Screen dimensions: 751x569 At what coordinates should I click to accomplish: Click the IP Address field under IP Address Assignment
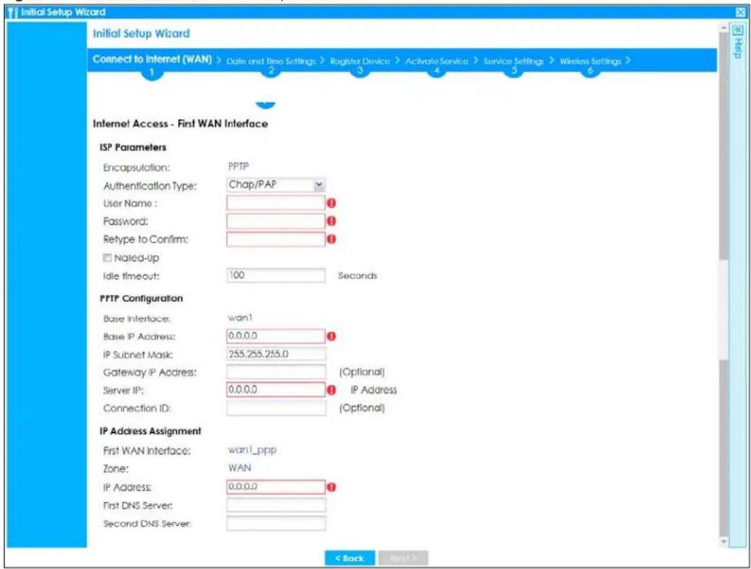[x=276, y=486]
